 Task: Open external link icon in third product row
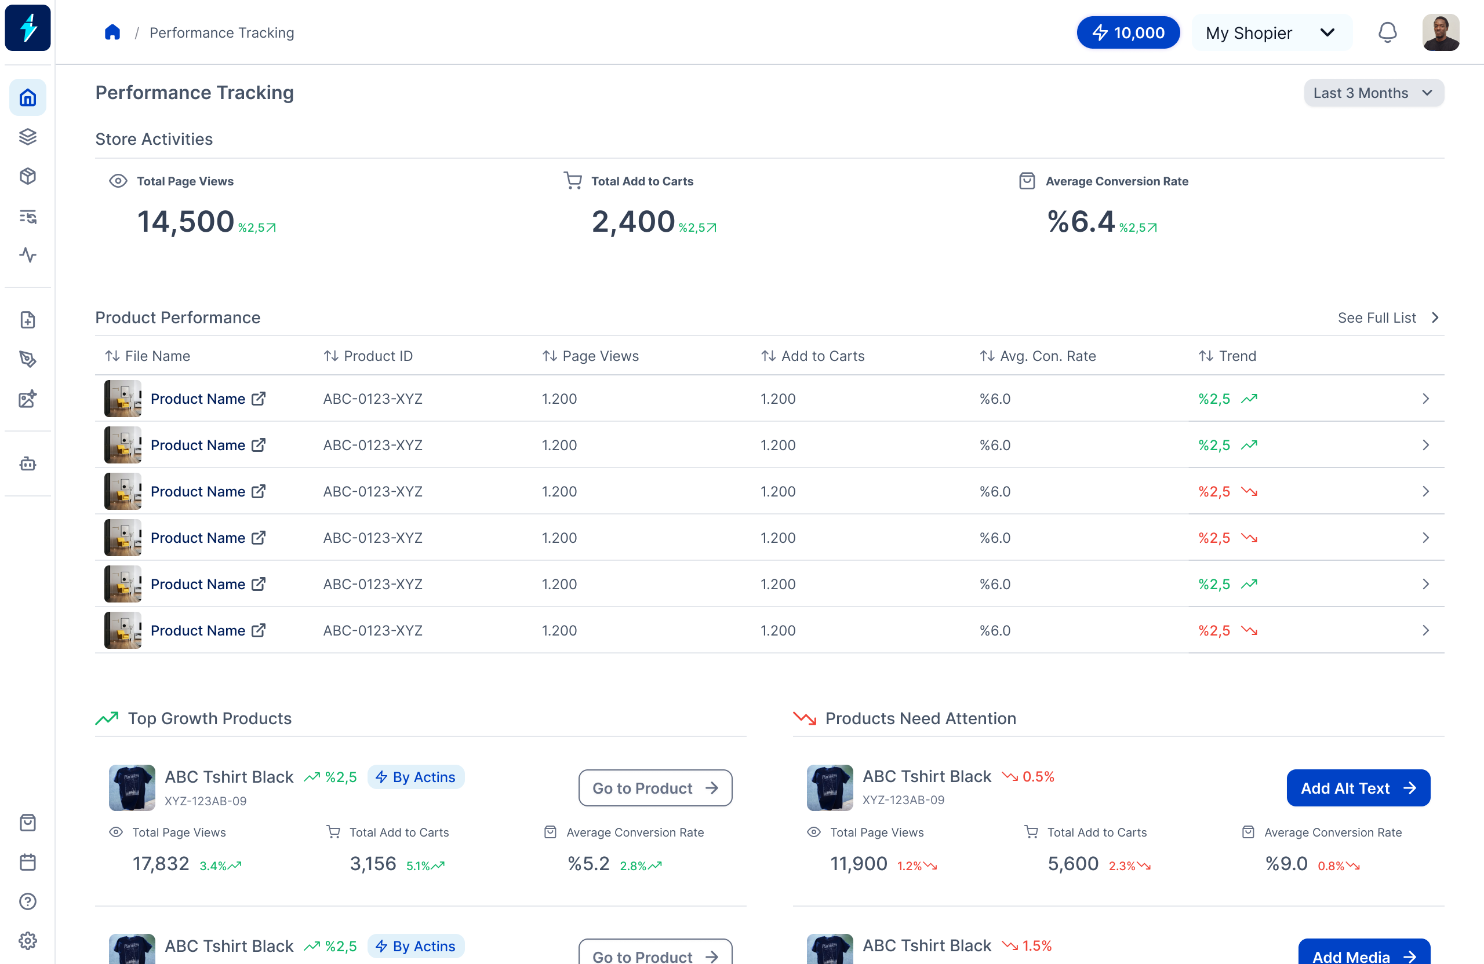click(x=258, y=492)
